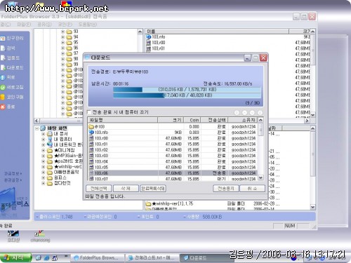The image size is (351, 263).
Task: Click the 취소 button
Action: pos(253,189)
